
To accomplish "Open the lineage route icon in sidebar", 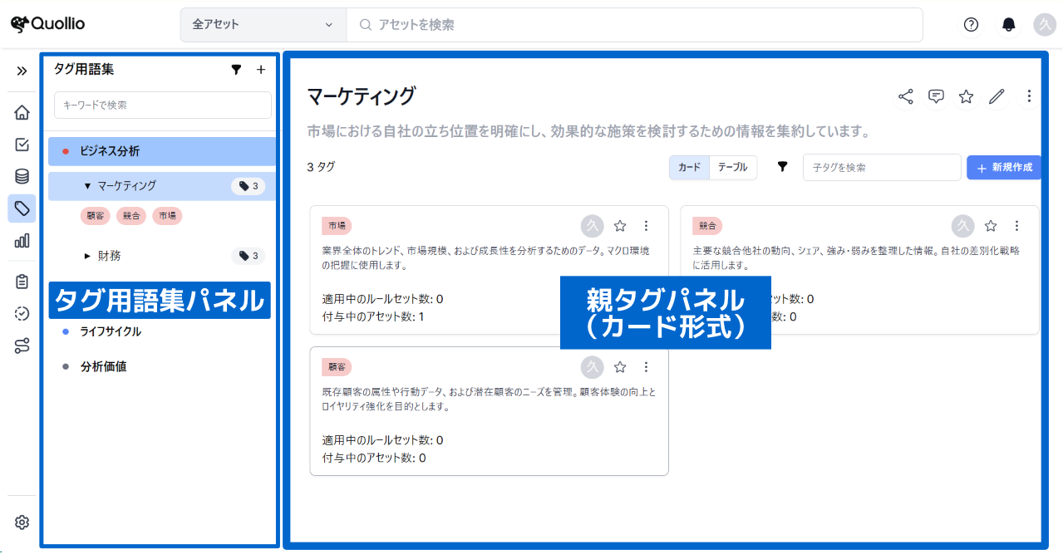I will point(22,346).
